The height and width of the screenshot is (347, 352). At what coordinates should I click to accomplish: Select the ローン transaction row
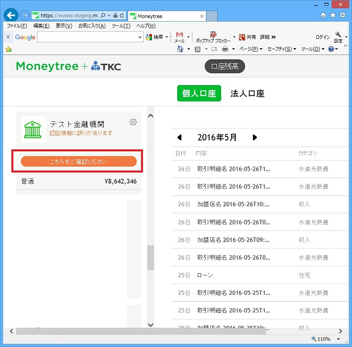(x=260, y=275)
